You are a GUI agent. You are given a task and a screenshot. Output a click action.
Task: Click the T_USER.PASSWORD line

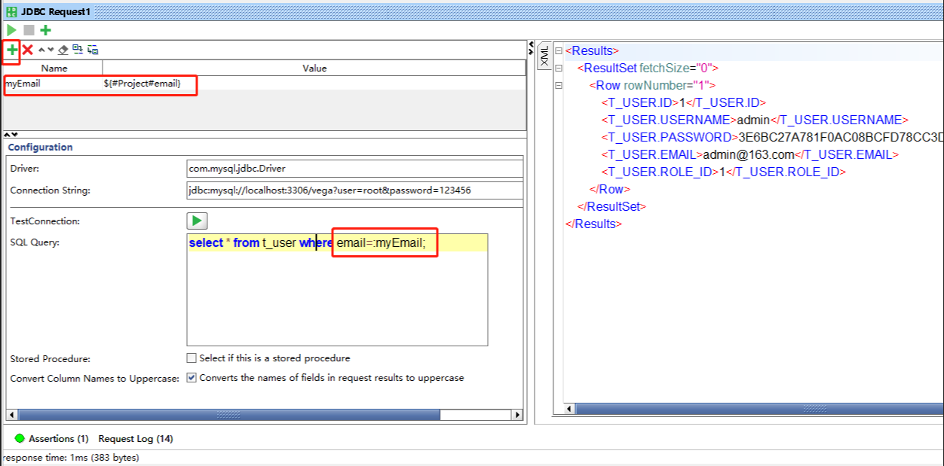pos(772,137)
